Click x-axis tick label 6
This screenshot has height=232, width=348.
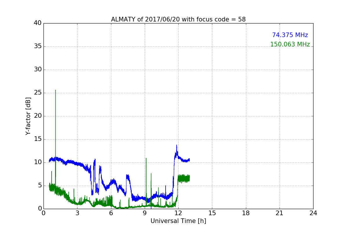pos(111,213)
